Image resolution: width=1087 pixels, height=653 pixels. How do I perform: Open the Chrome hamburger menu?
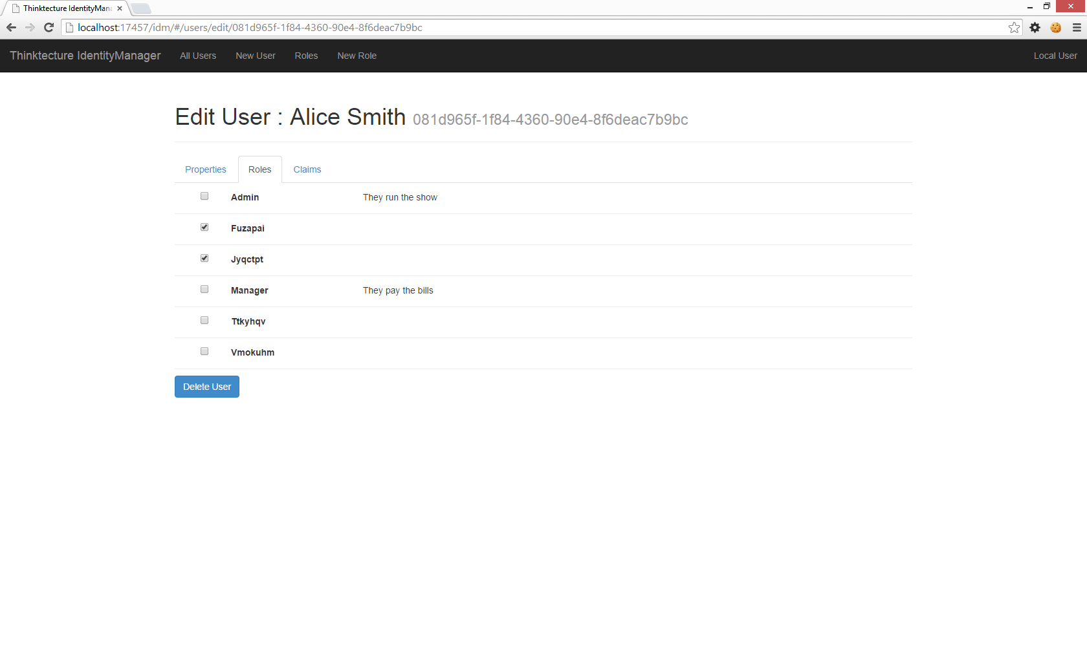(x=1077, y=27)
